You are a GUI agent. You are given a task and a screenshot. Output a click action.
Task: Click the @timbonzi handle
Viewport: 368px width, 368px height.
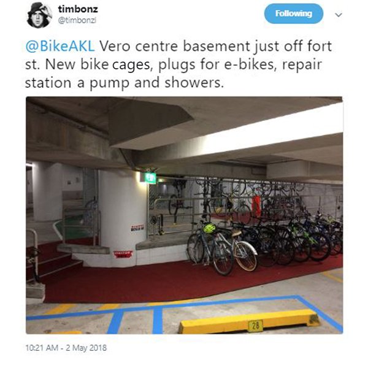77,20
